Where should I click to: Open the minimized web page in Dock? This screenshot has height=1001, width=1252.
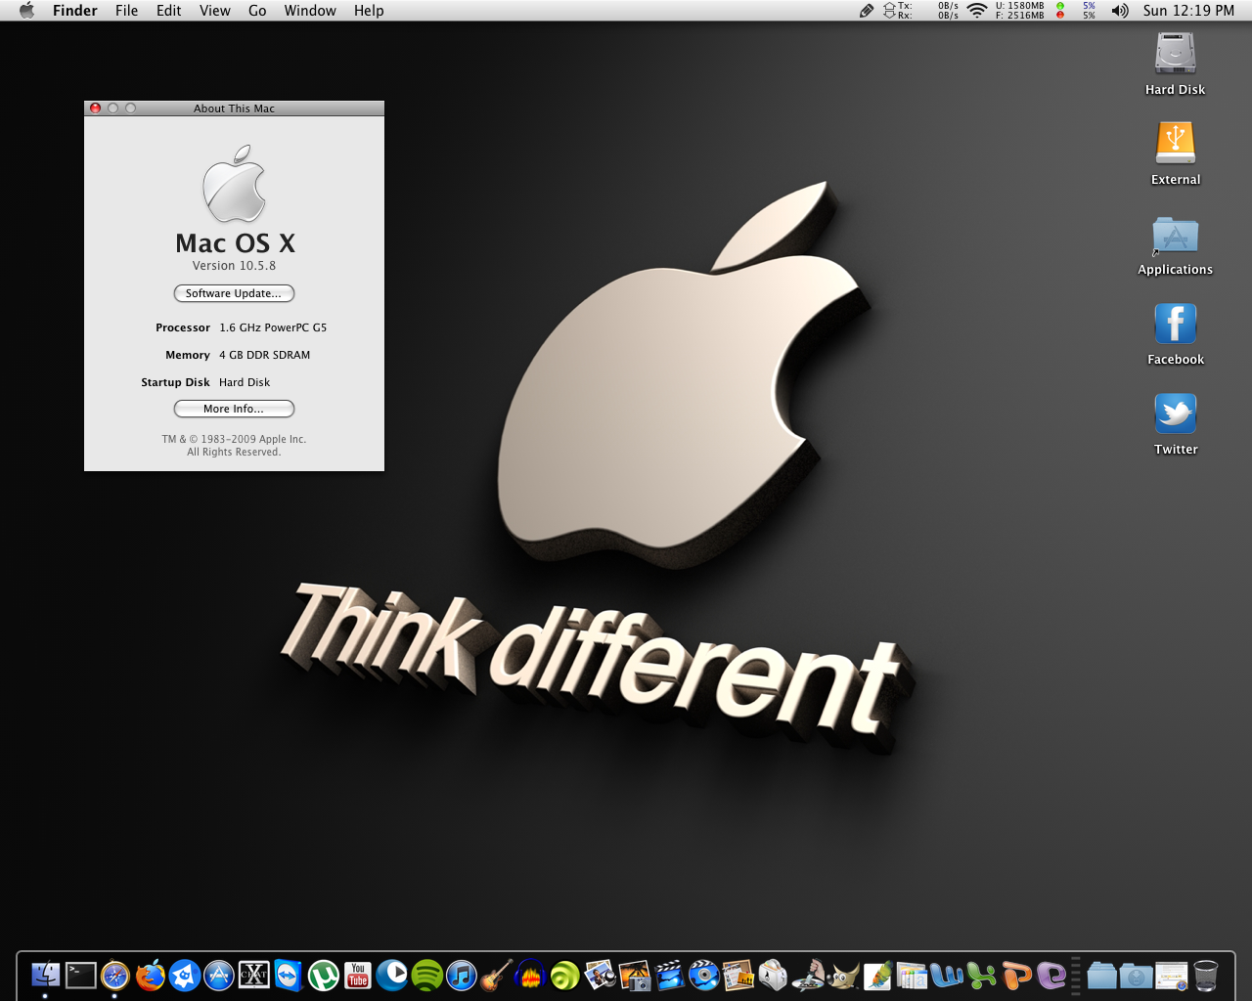tap(1171, 975)
